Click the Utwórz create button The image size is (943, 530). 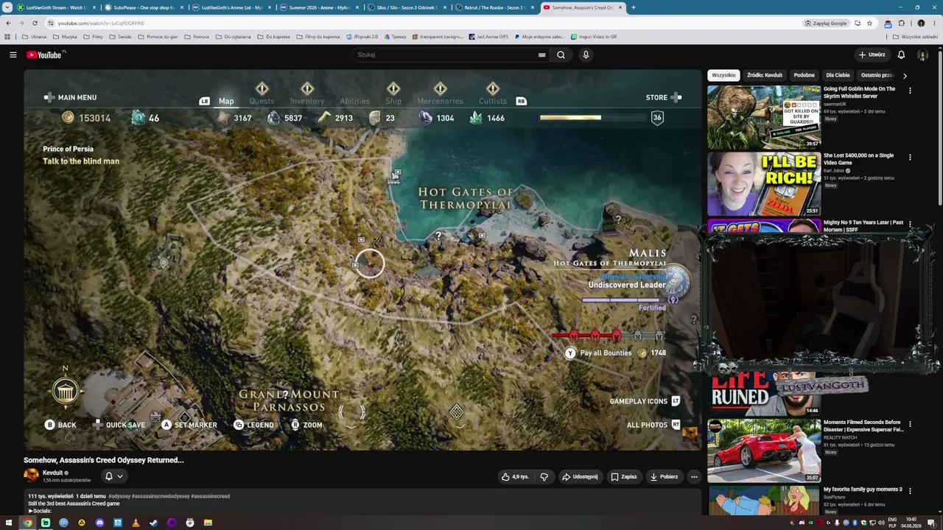pos(872,54)
